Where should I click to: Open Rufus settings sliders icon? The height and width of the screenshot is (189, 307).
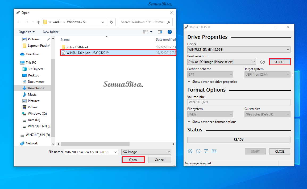(206, 151)
